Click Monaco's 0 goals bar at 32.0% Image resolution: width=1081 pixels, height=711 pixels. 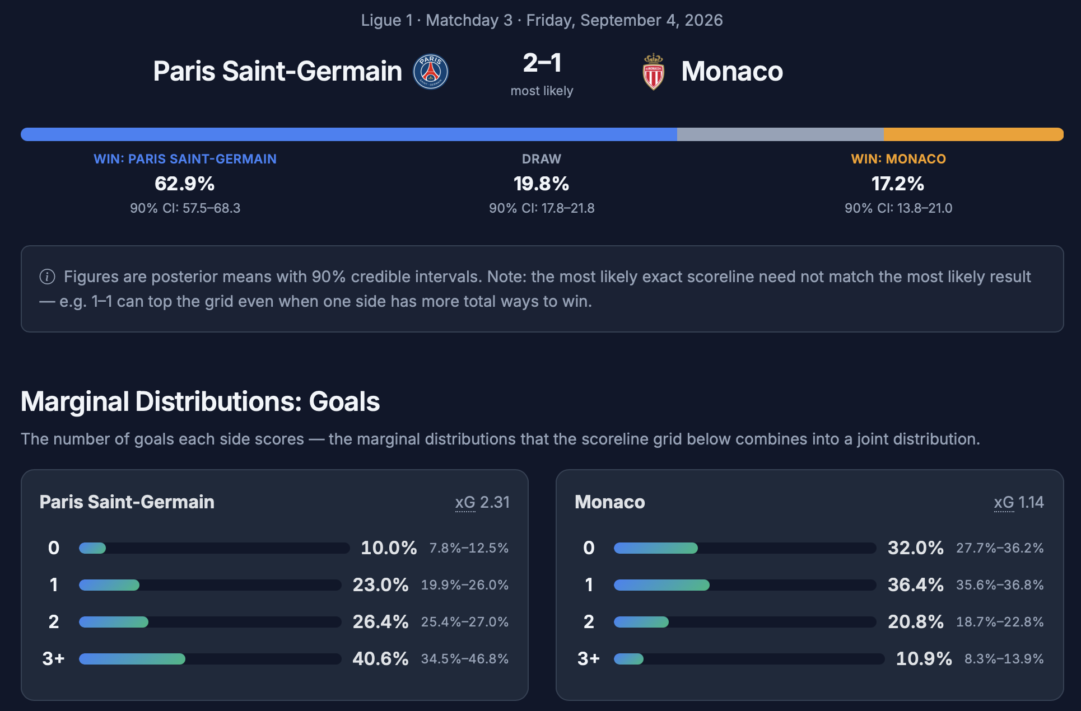(x=745, y=548)
